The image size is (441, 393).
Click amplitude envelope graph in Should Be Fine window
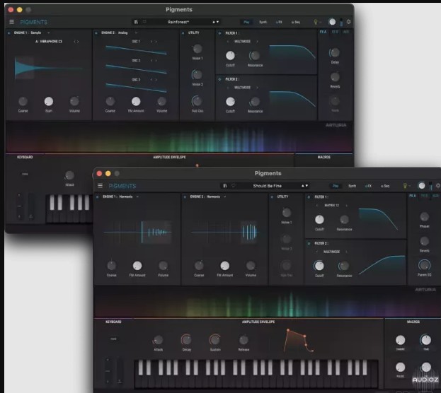click(x=298, y=341)
